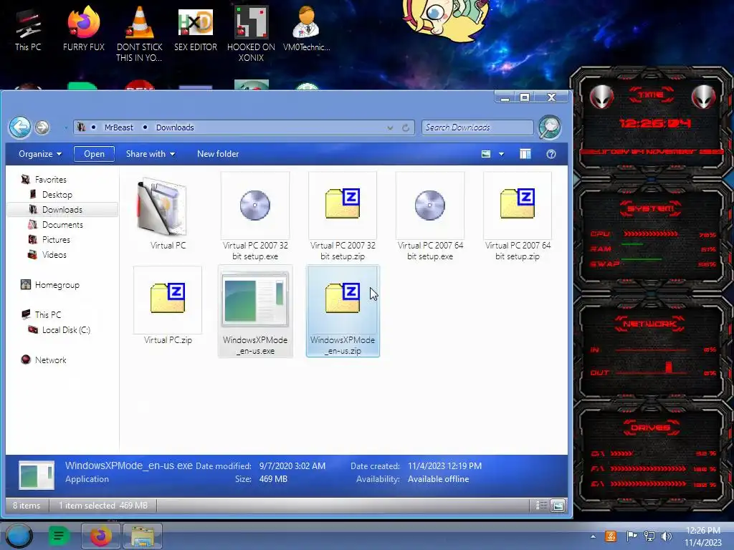
Task: Open the Action Center flag icon
Action: pyautogui.click(x=631, y=536)
